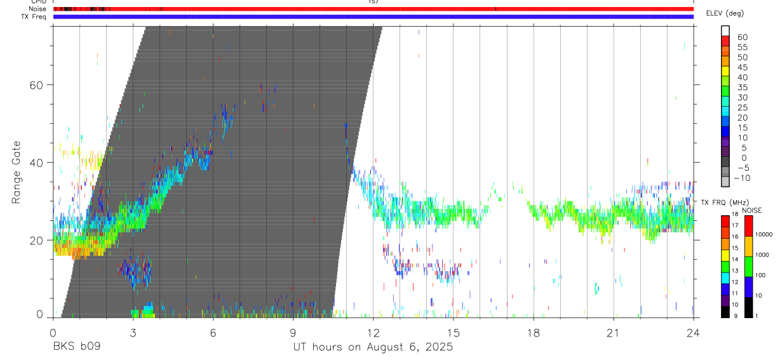The height and width of the screenshot is (360, 780).
Task: Click the ELEV colorbar value 50
Action: point(742,58)
